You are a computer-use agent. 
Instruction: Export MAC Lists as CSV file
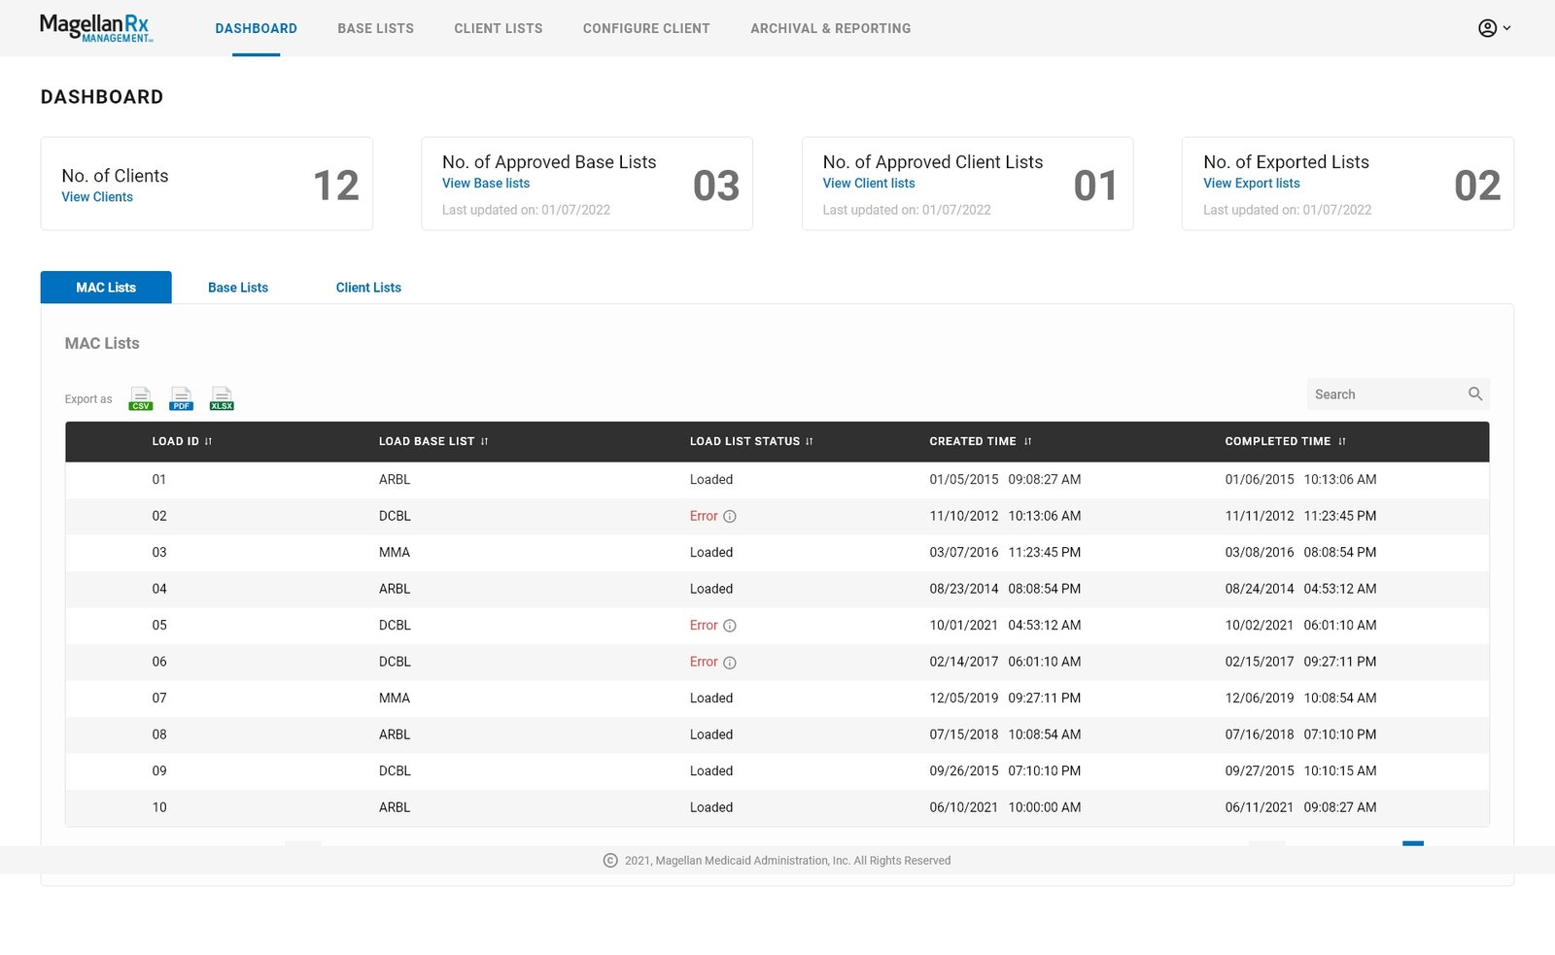point(141,398)
